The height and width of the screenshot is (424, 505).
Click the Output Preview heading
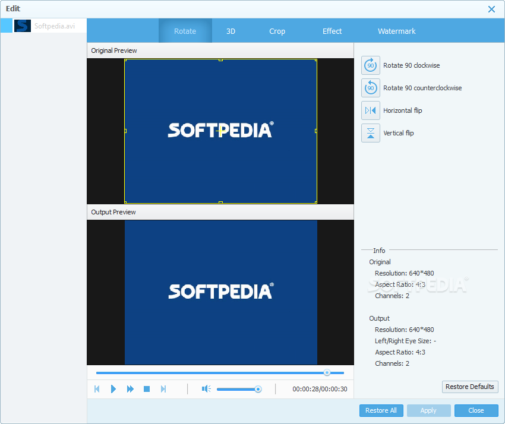(x=113, y=212)
